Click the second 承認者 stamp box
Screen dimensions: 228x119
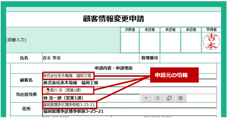coord(170,42)
